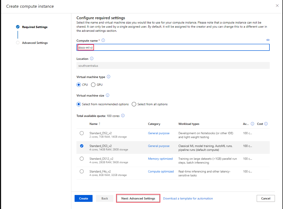Click info icon next to Cost column

(x=266, y=124)
